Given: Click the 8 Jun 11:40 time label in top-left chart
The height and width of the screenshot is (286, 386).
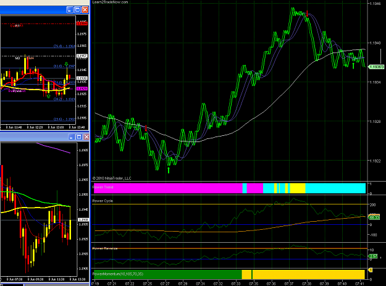Looking at the screenshot, I should 14,127.
